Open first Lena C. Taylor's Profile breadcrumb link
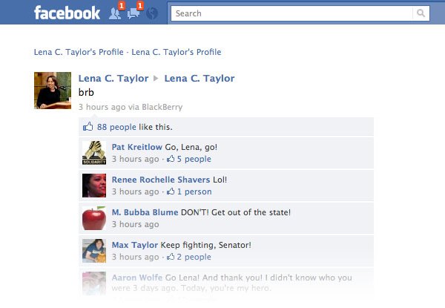This screenshot has width=445, height=308. (x=79, y=52)
